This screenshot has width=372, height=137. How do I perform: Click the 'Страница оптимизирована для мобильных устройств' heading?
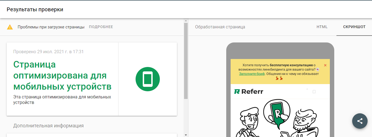tap(62, 76)
